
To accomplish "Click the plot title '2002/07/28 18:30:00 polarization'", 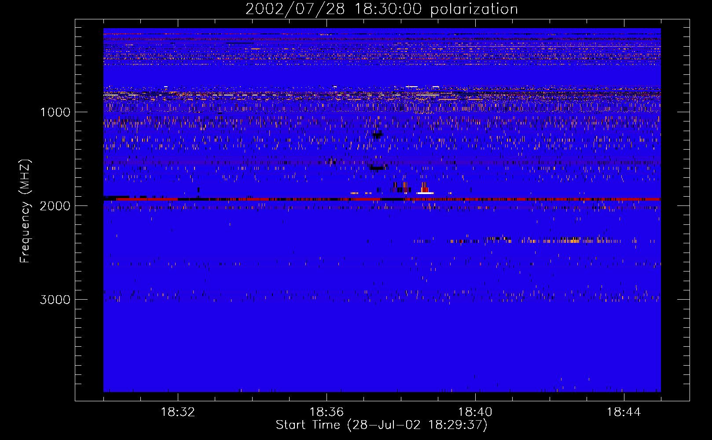I will (382, 9).
